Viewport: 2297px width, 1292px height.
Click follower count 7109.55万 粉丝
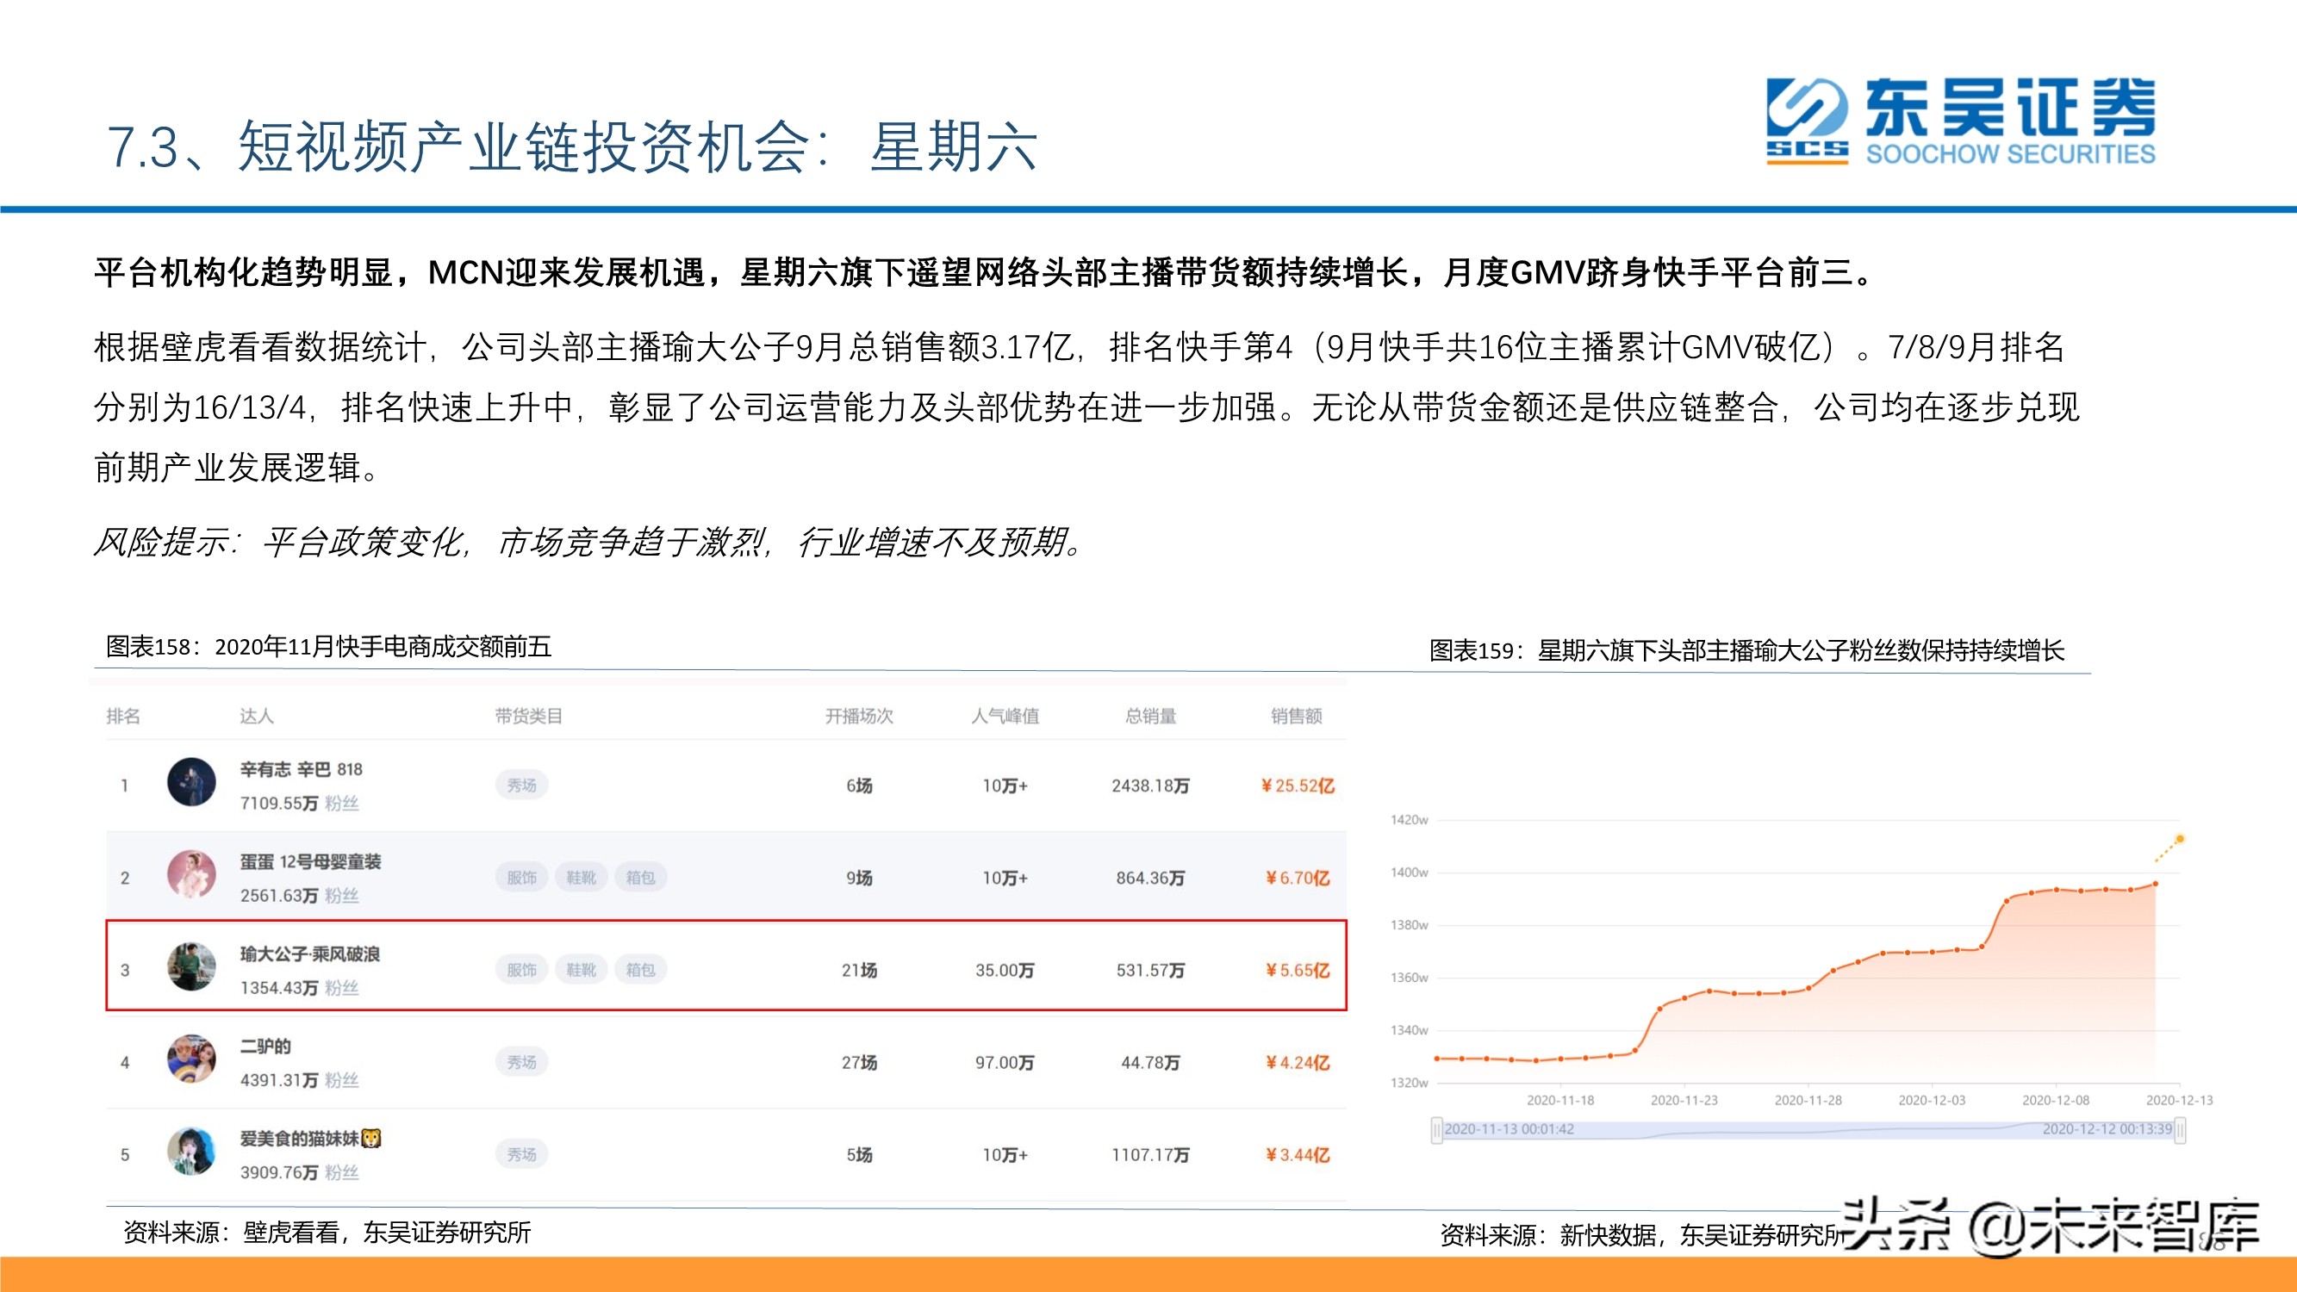[x=299, y=804]
